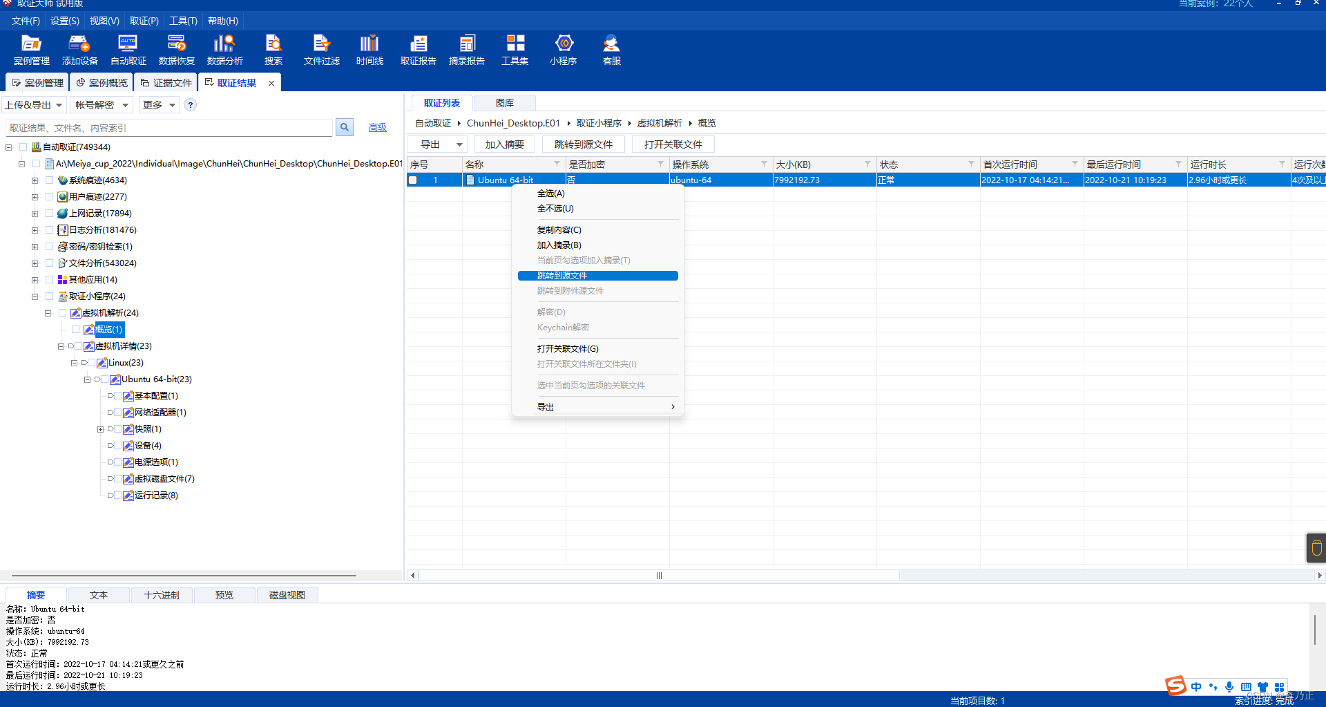Click the horizontal scrollbar thumb of result list

659,575
